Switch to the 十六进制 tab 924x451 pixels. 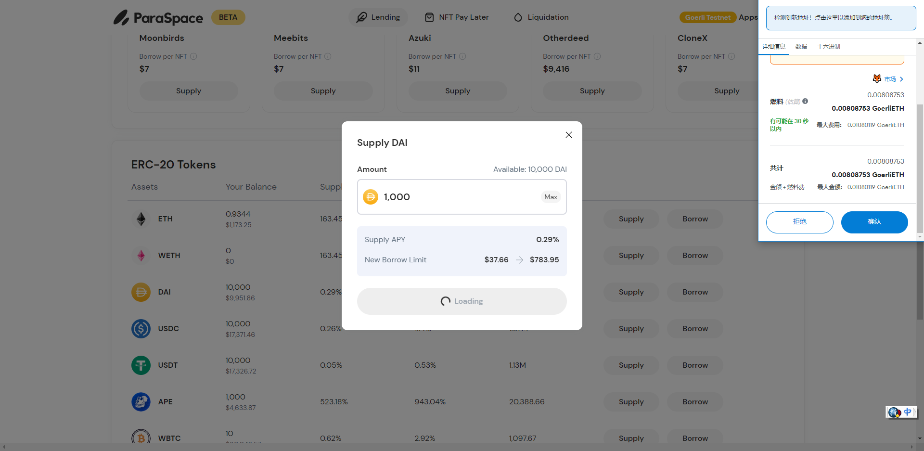point(828,47)
